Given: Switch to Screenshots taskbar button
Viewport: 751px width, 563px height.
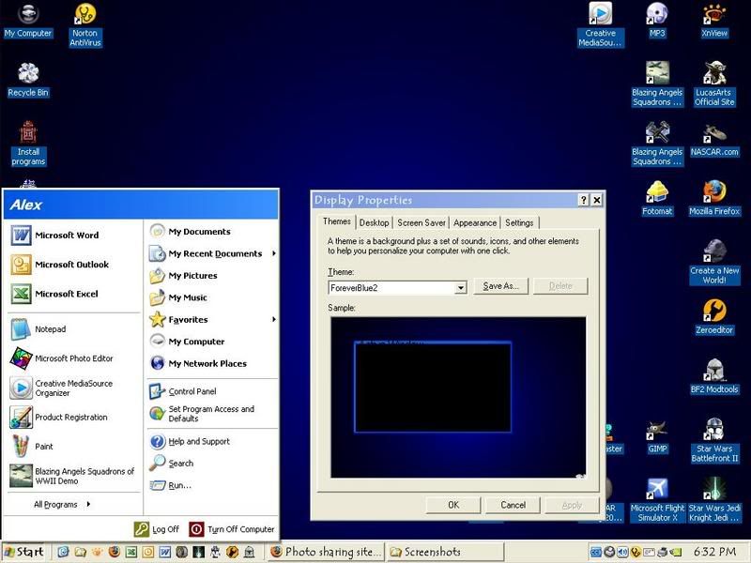Looking at the screenshot, I should tap(445, 552).
